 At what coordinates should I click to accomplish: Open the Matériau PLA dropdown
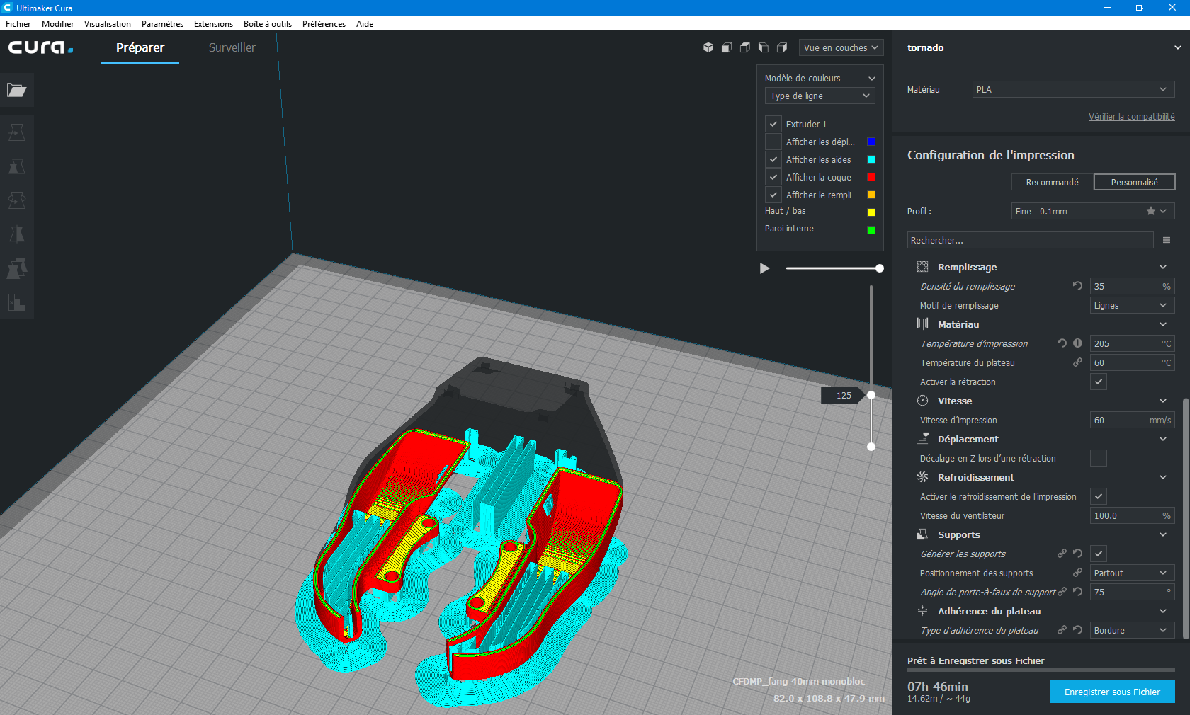click(1073, 89)
